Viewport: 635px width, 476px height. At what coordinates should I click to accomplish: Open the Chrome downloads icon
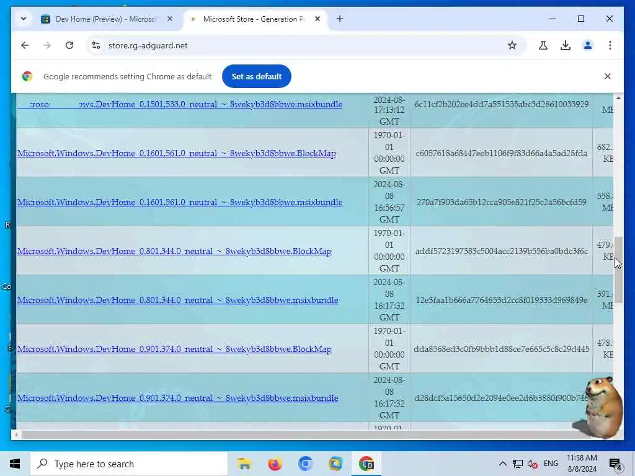566,45
